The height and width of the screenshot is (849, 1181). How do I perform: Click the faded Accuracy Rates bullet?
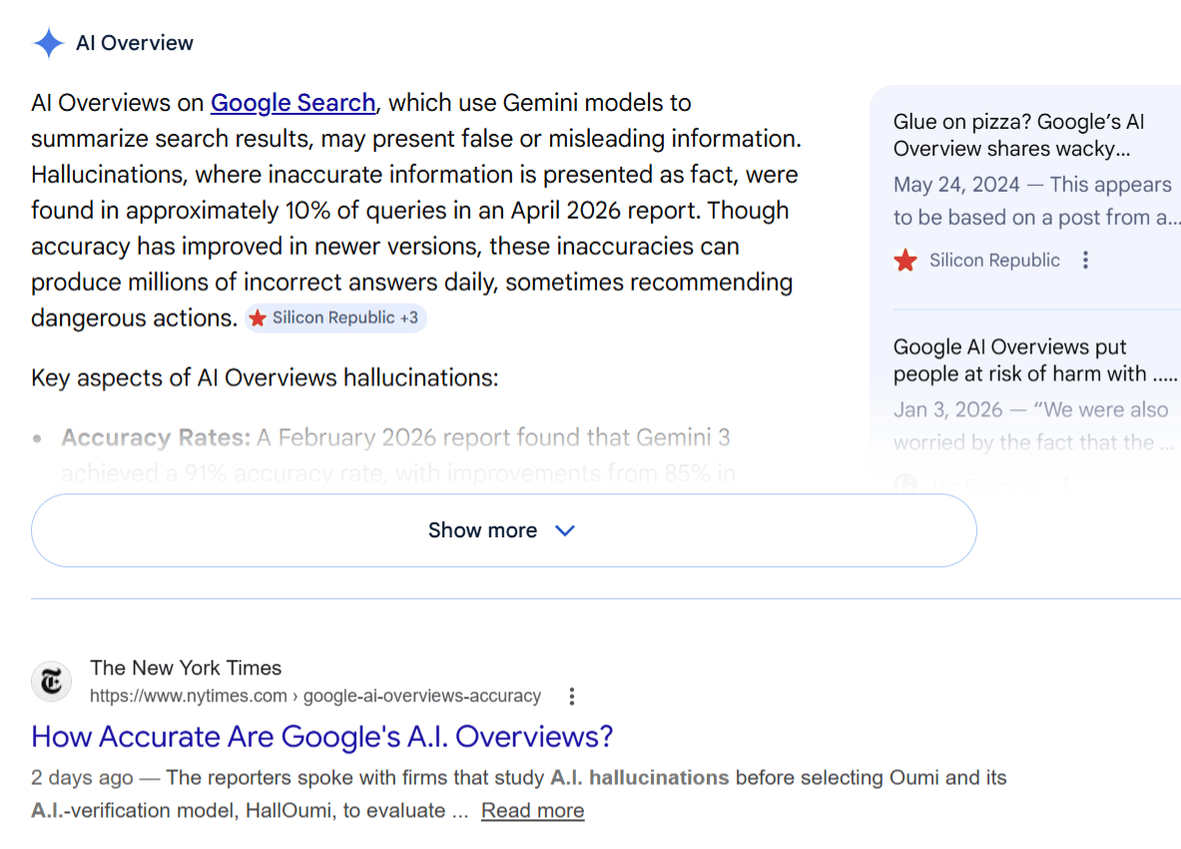(156, 437)
